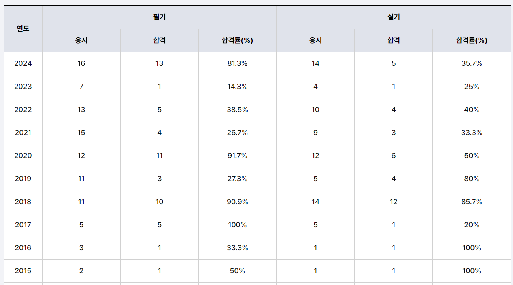This screenshot has height=285, width=513.
Task: Click the 필기 group header
Action: click(x=159, y=17)
